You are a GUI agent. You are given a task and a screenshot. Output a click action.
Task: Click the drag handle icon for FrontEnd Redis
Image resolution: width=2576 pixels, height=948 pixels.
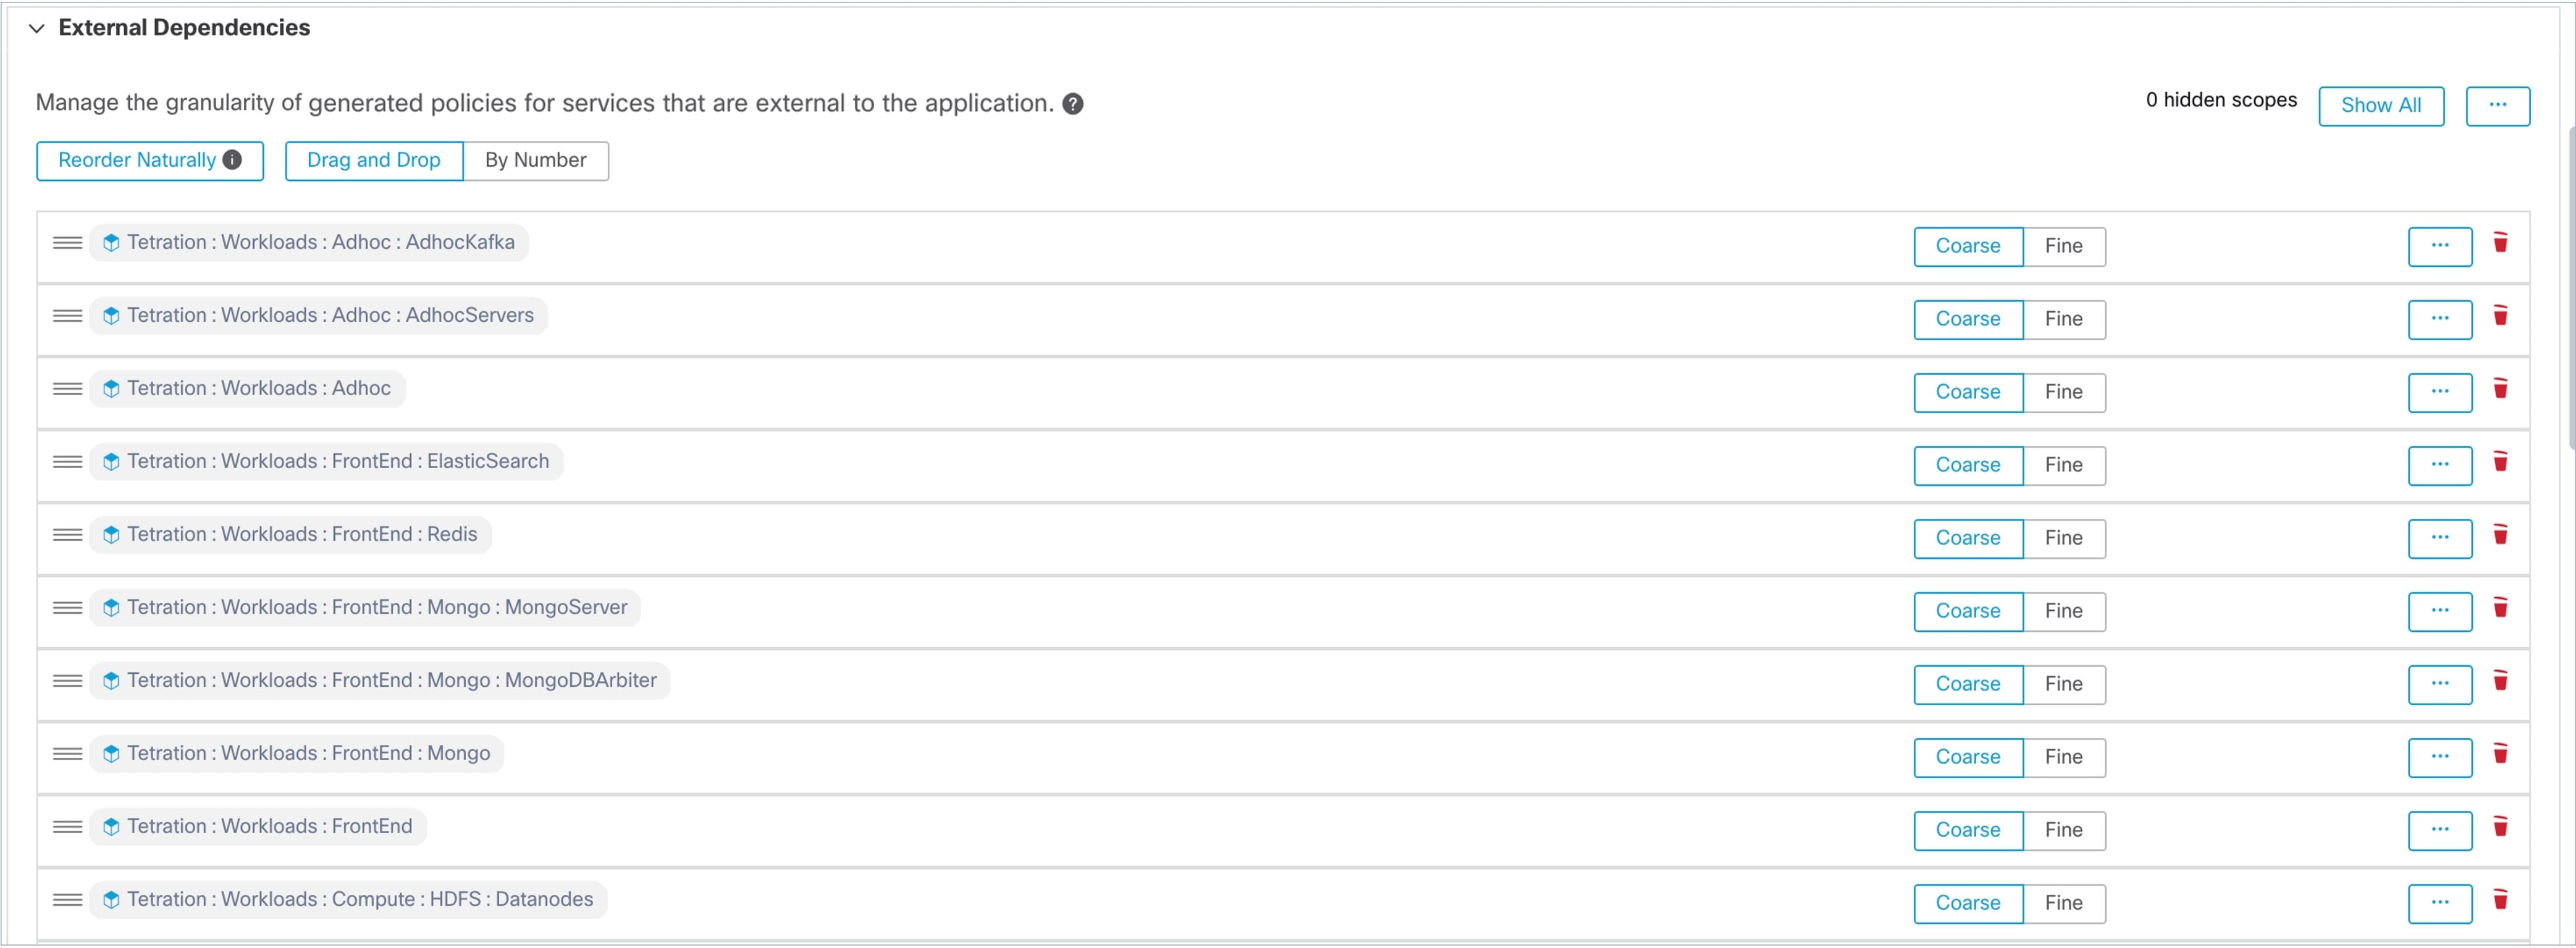(67, 535)
